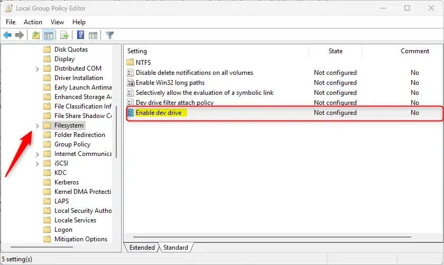Switch to the Extended tab
The height and width of the screenshot is (265, 444).
pyautogui.click(x=142, y=248)
